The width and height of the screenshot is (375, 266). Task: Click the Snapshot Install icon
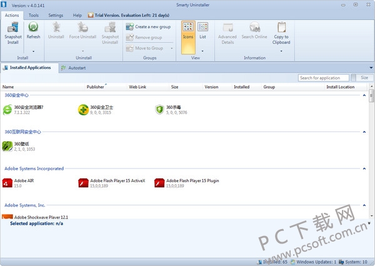pos(13,27)
